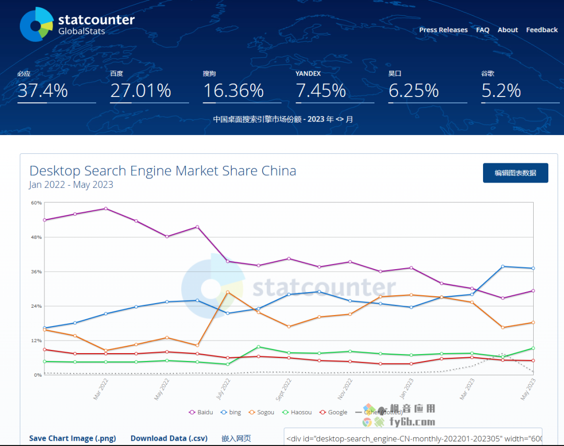Click the Haosou May 2023 data point

pos(533,348)
